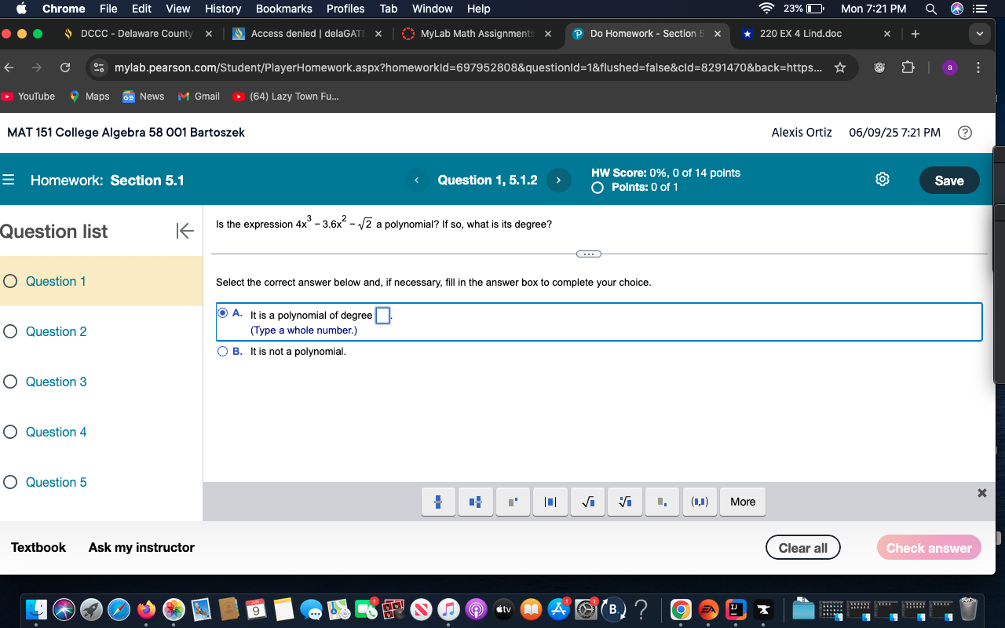Insert an ordered pair template
Image resolution: width=1005 pixels, height=628 pixels.
(x=699, y=502)
